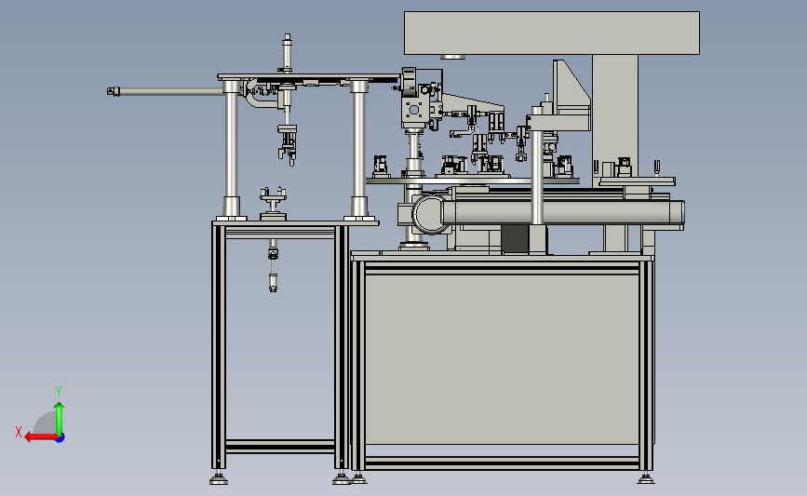
Task: Select the right gantry support column
Action: [x=359, y=149]
